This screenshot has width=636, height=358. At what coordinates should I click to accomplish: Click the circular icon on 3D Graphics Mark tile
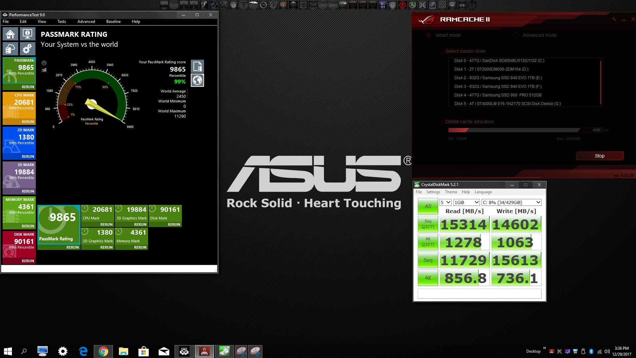119,209
